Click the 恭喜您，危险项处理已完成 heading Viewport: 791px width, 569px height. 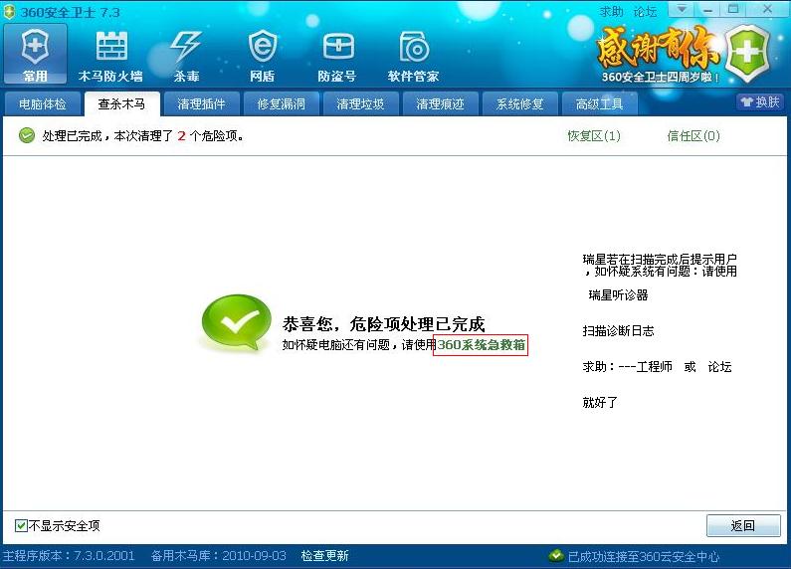coord(384,324)
